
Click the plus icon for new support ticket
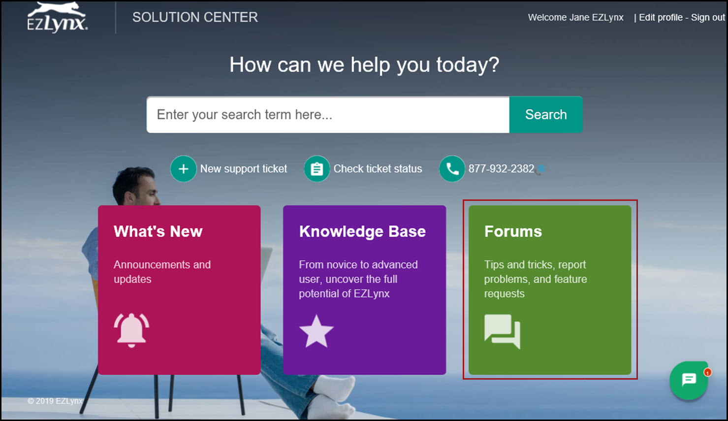click(x=184, y=169)
